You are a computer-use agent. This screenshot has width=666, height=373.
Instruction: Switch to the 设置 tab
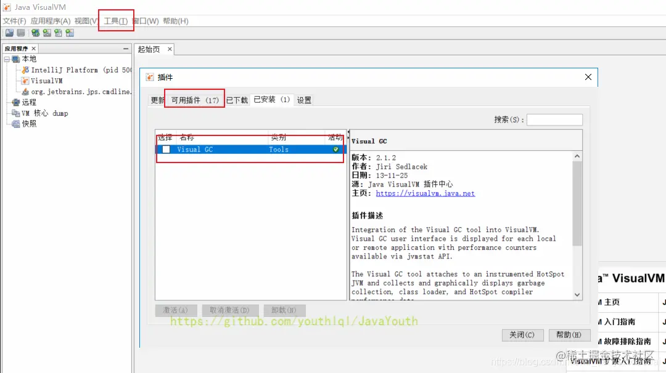coord(304,100)
